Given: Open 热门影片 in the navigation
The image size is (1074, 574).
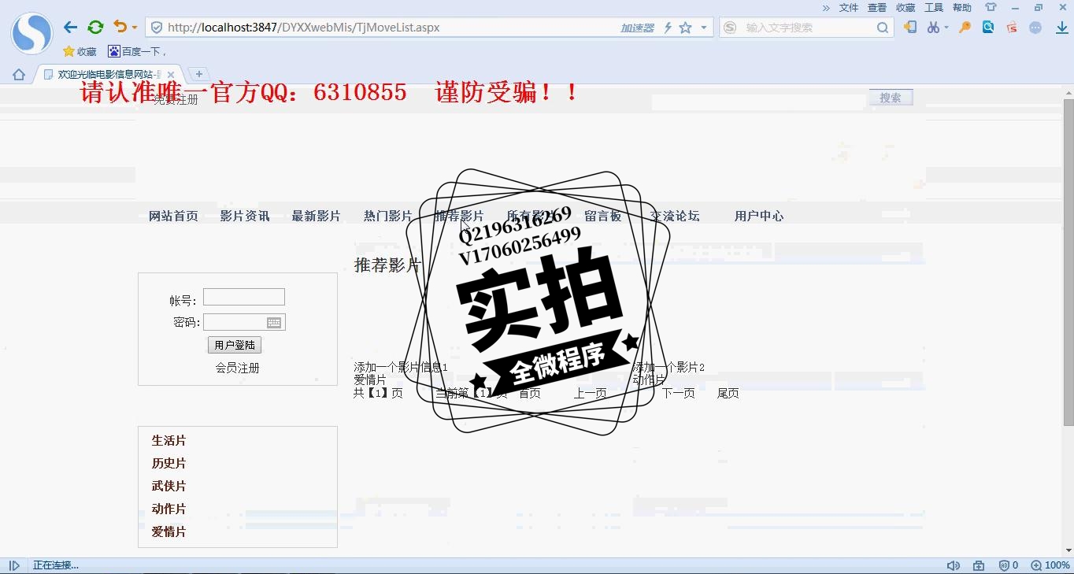Looking at the screenshot, I should [x=387, y=216].
